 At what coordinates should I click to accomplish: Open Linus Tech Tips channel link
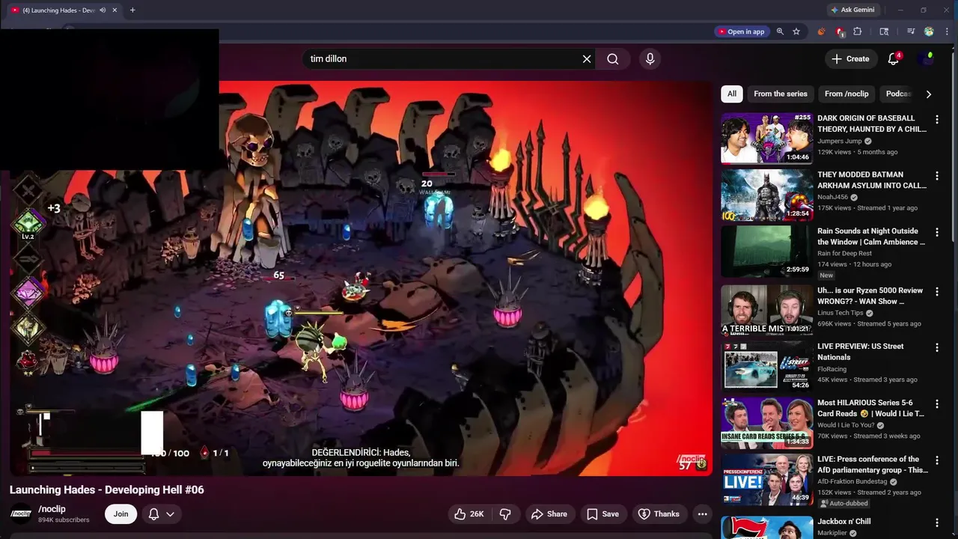coord(840,313)
